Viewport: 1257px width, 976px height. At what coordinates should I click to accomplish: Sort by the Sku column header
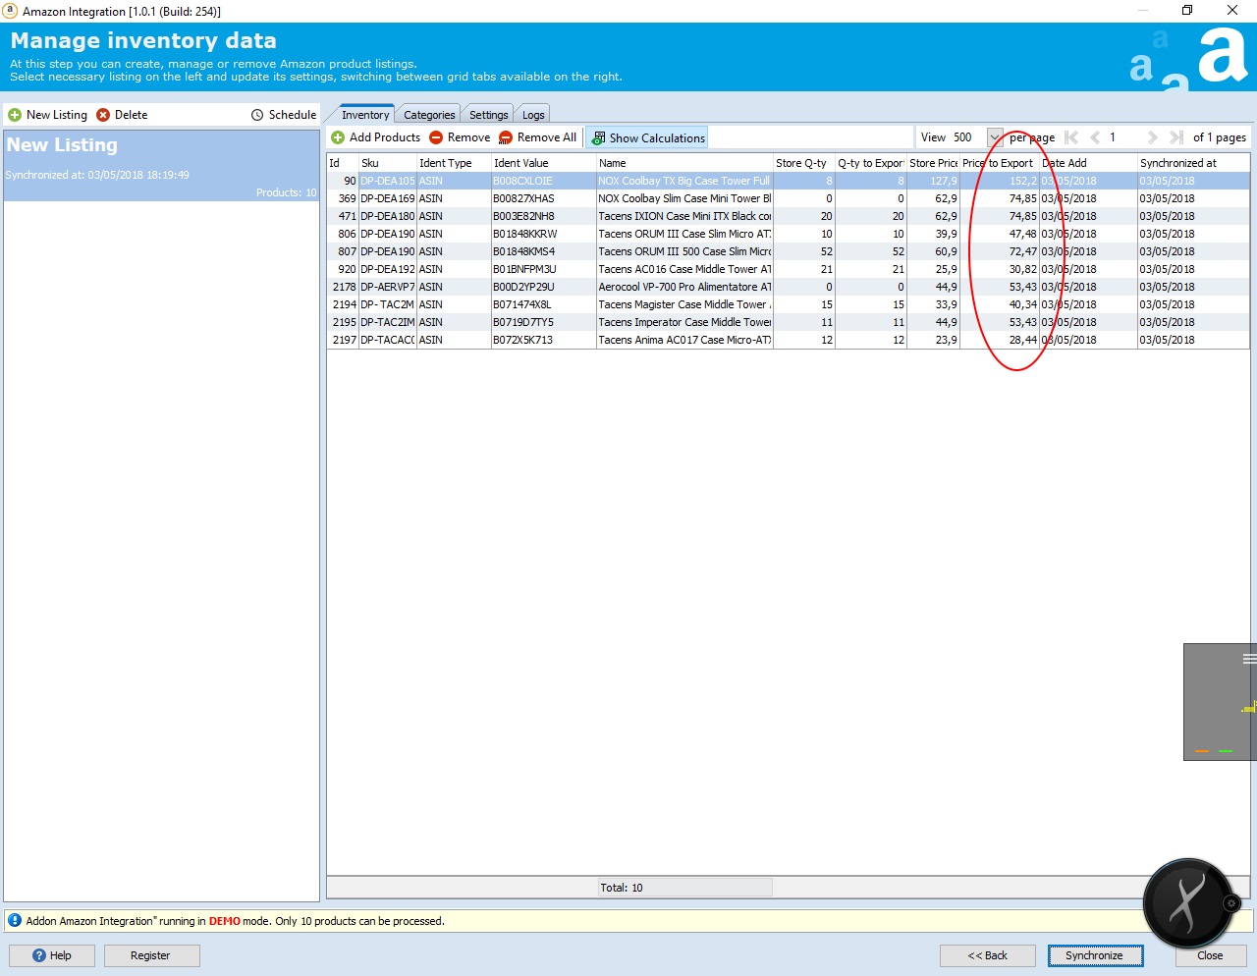pos(387,163)
